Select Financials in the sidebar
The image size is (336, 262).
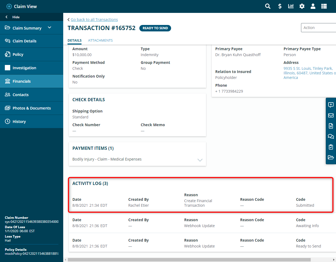22,81
